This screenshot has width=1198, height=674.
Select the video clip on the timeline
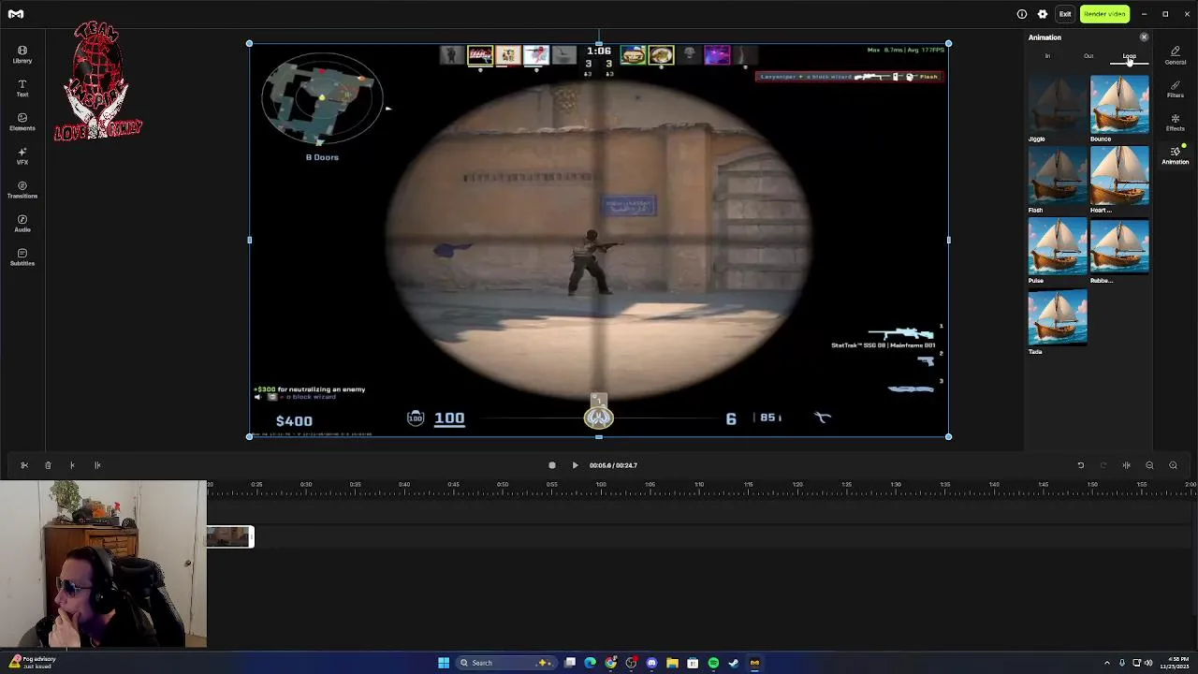(x=230, y=536)
